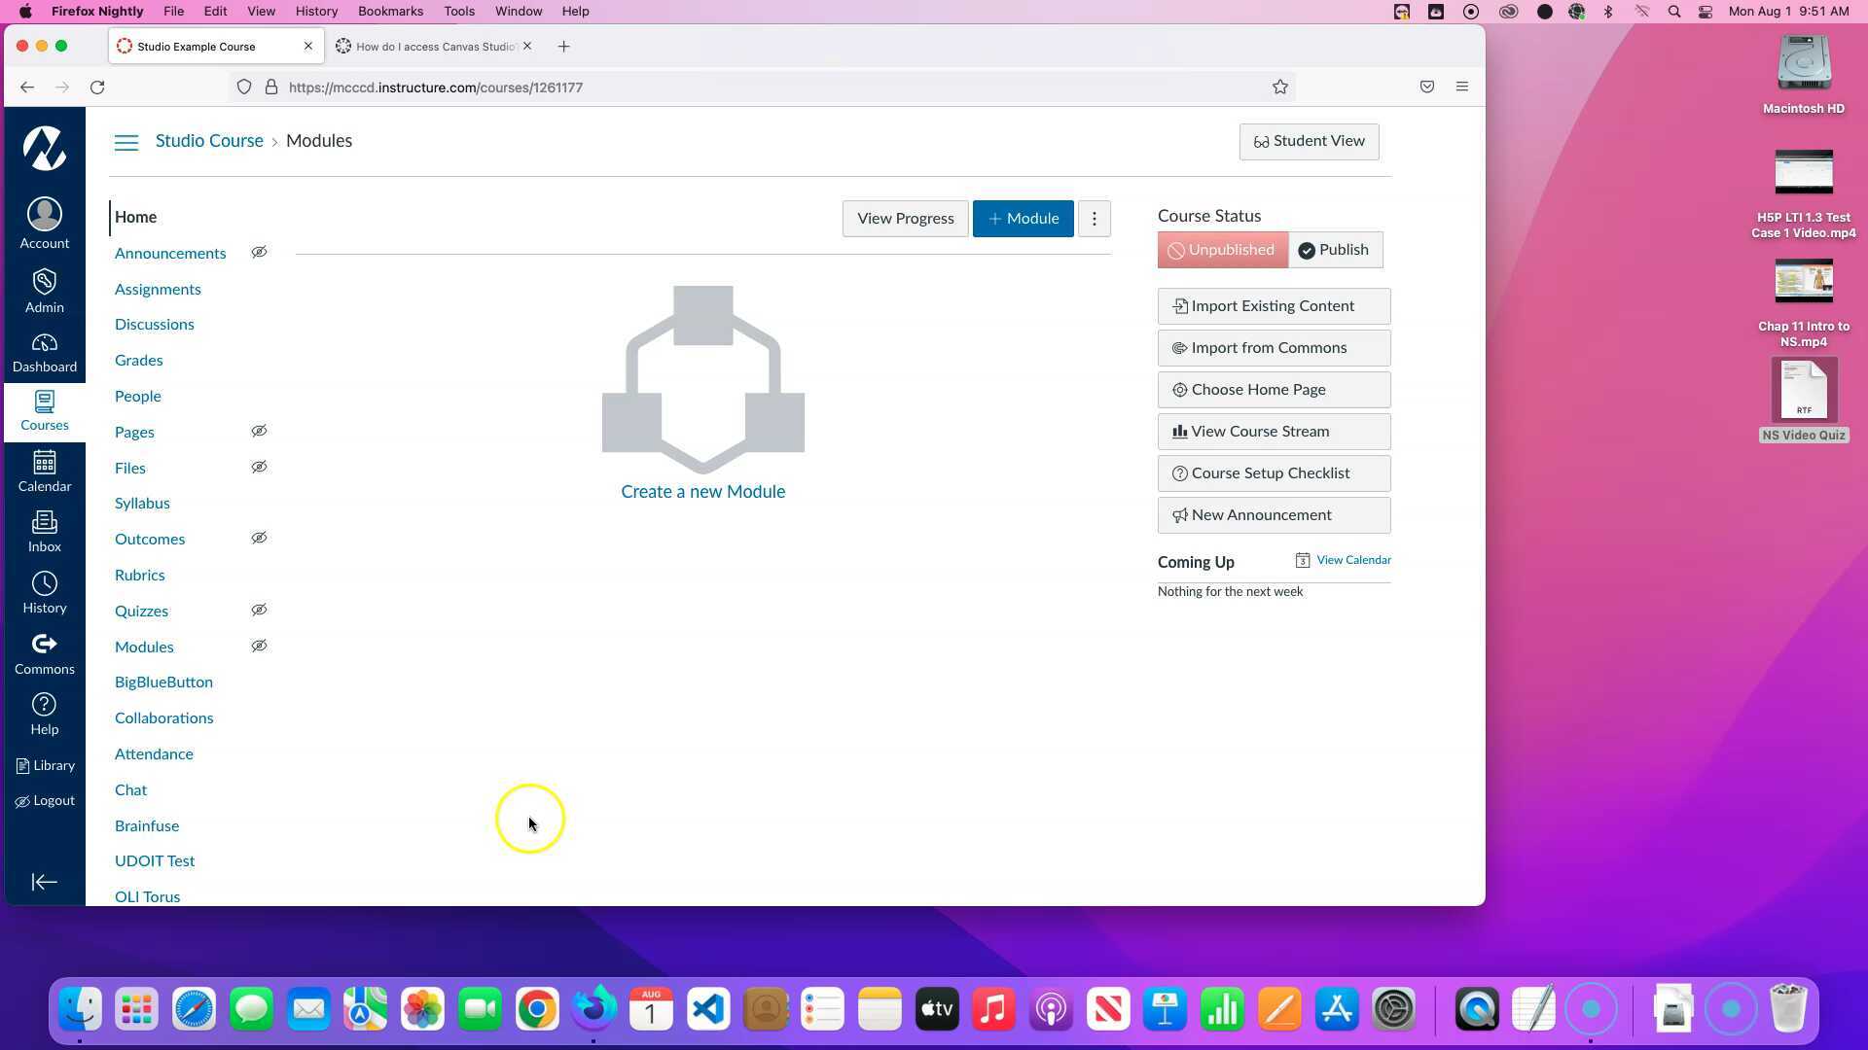Open the Bookmarks menu in menu bar
Viewport: 1868px width, 1050px height.
coord(390,12)
